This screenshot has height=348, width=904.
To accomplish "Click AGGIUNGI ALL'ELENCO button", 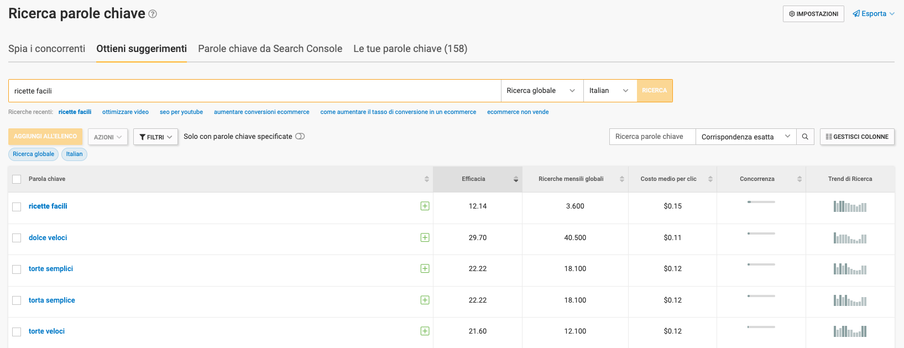I will click(x=45, y=137).
